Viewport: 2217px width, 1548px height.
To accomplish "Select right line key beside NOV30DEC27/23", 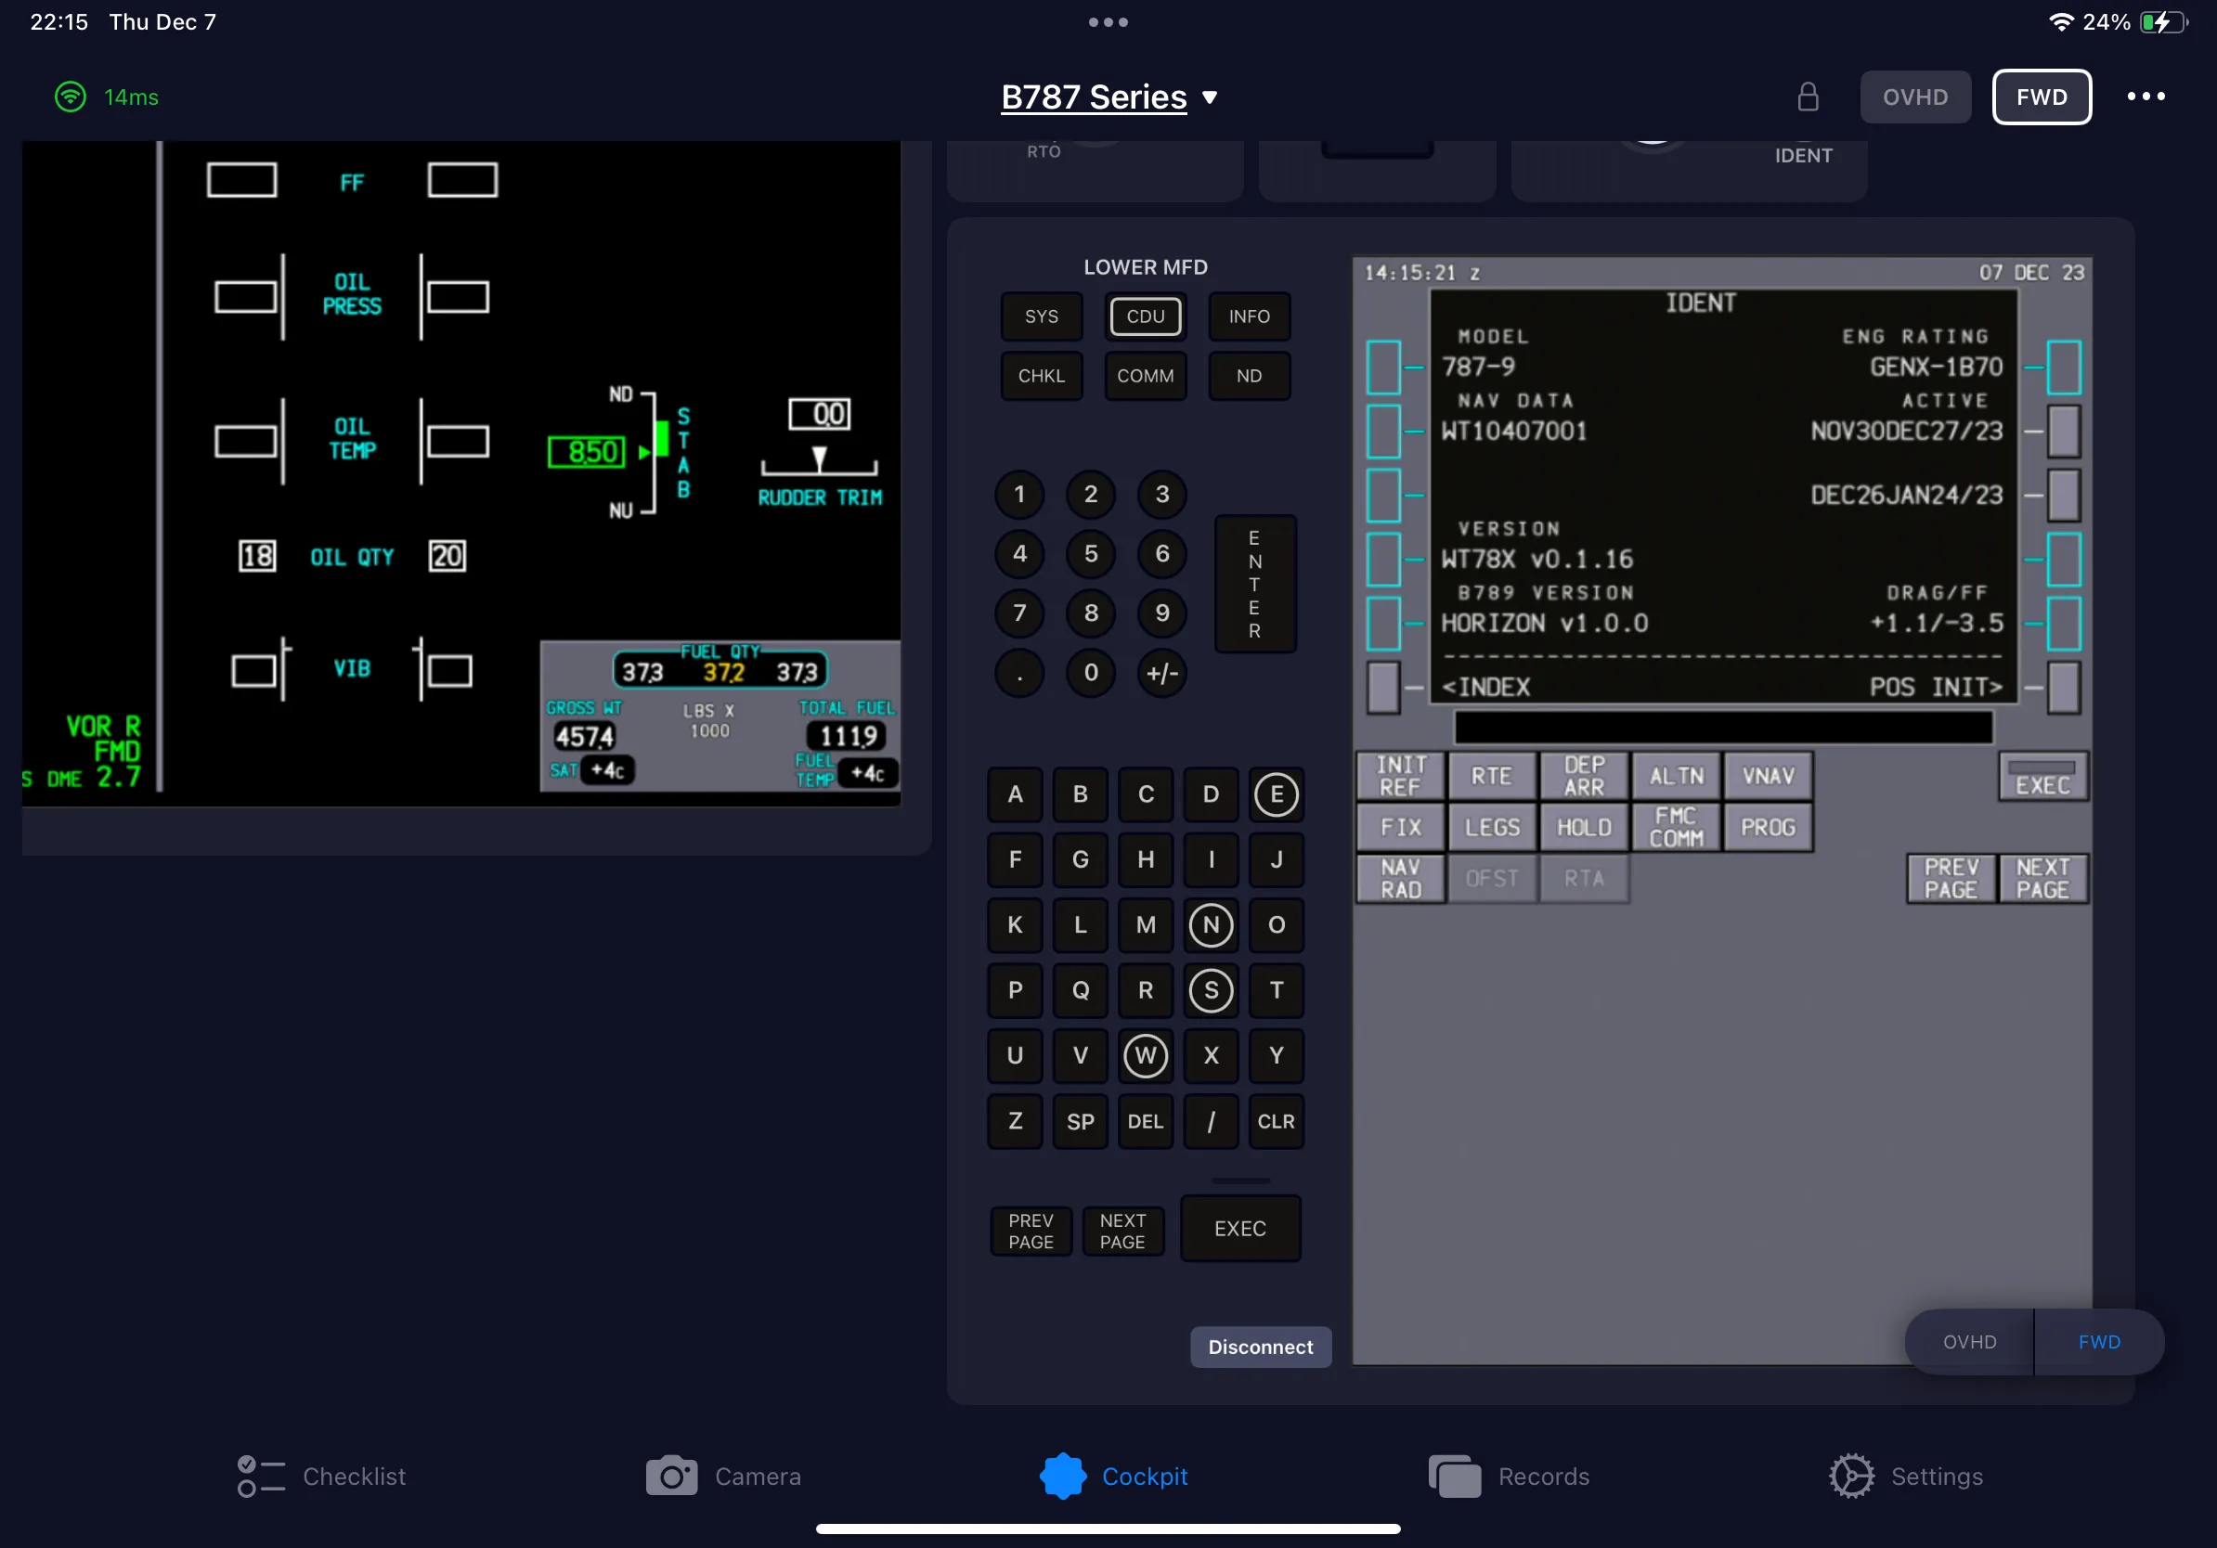I will 2064,432.
